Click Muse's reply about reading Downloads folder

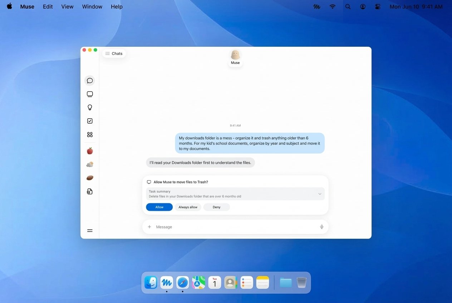(x=200, y=163)
